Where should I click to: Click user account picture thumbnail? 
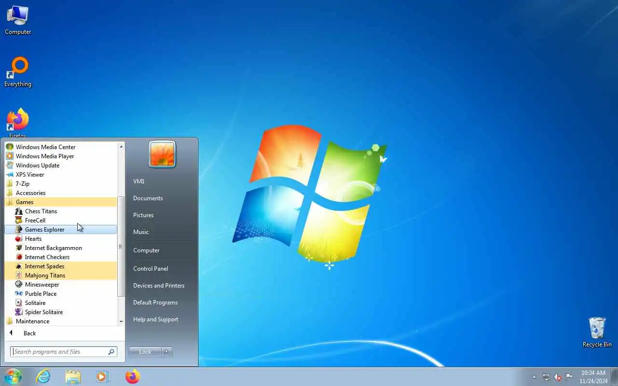pos(162,154)
